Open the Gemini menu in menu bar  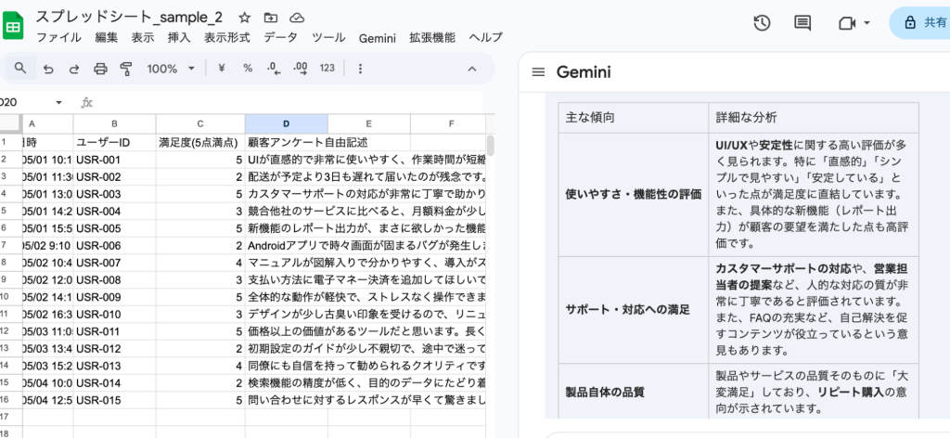click(x=377, y=38)
